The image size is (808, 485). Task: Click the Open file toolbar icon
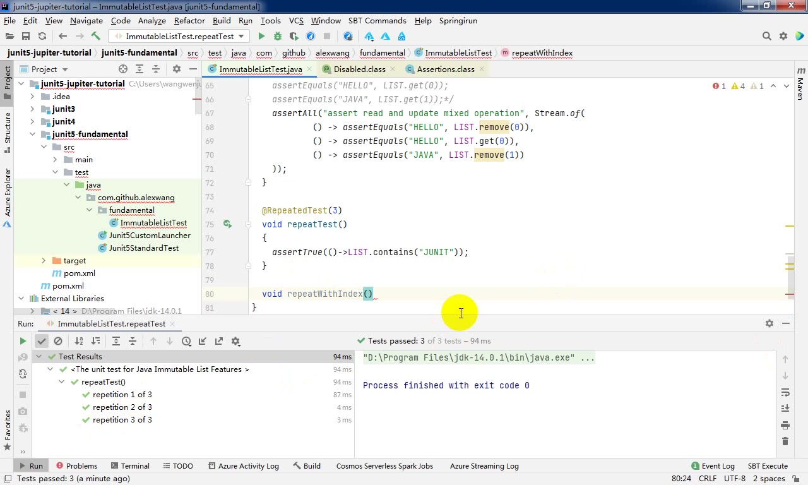click(9, 36)
